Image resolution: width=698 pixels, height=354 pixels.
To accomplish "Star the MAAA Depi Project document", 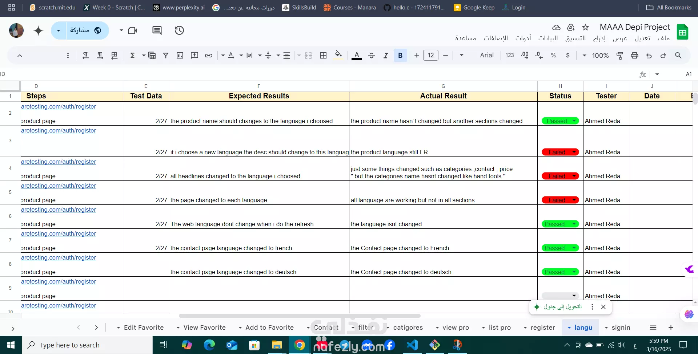I will coord(585,27).
